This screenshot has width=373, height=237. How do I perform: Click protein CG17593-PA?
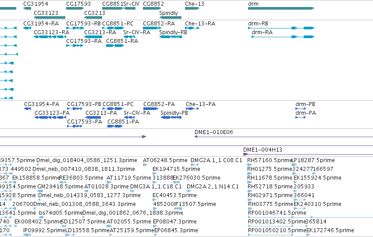[x=75, y=126]
